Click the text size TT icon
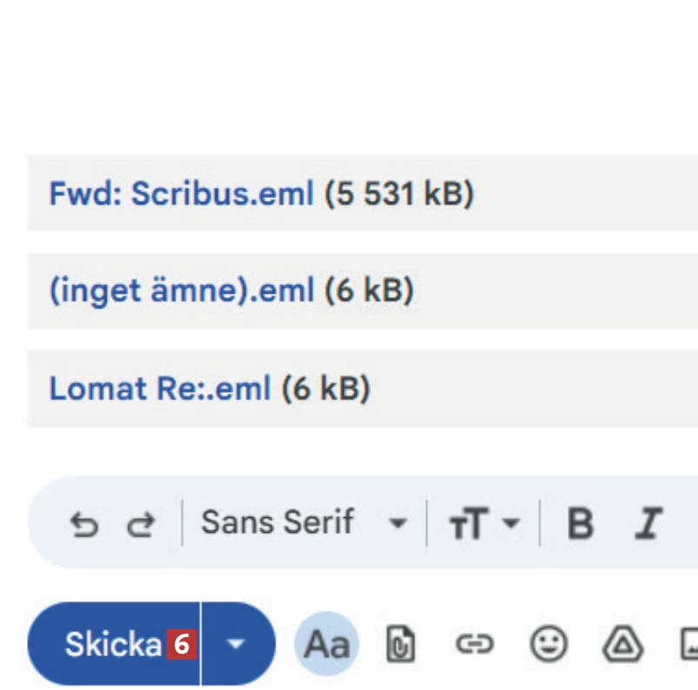Screen dimensions: 698x690 (470, 524)
